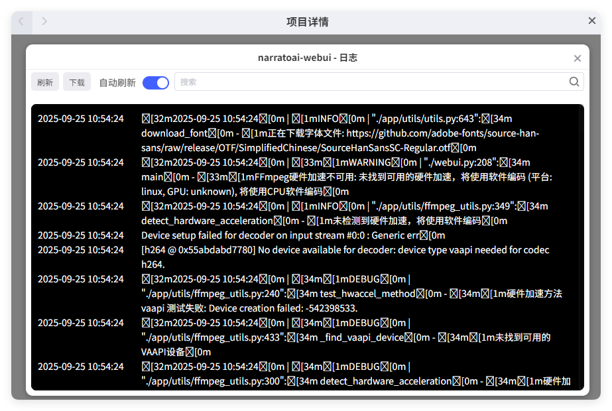612x411 pixels.
Task: Click the 自动刷新 label text
Action: click(x=117, y=83)
